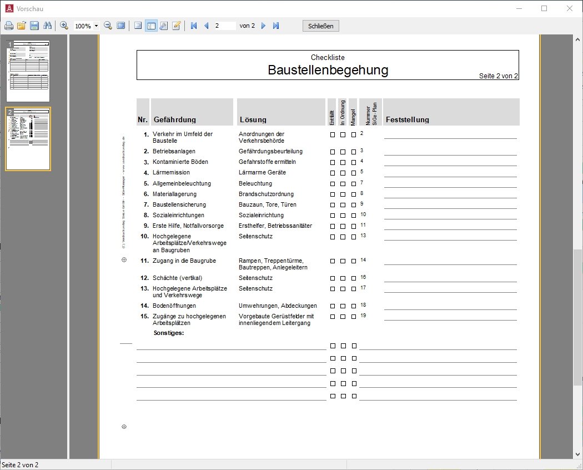583x470 pixels.
Task: Click the 'Seite 2 von 2' page header text
Action: (x=498, y=76)
